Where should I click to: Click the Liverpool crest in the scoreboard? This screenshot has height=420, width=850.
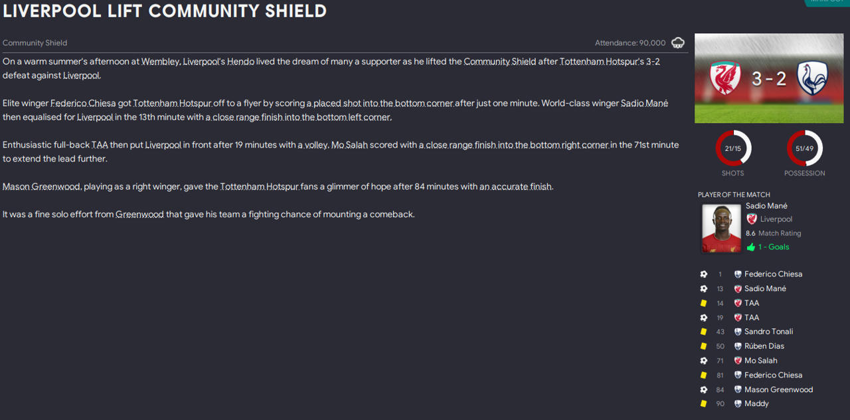[x=725, y=78]
